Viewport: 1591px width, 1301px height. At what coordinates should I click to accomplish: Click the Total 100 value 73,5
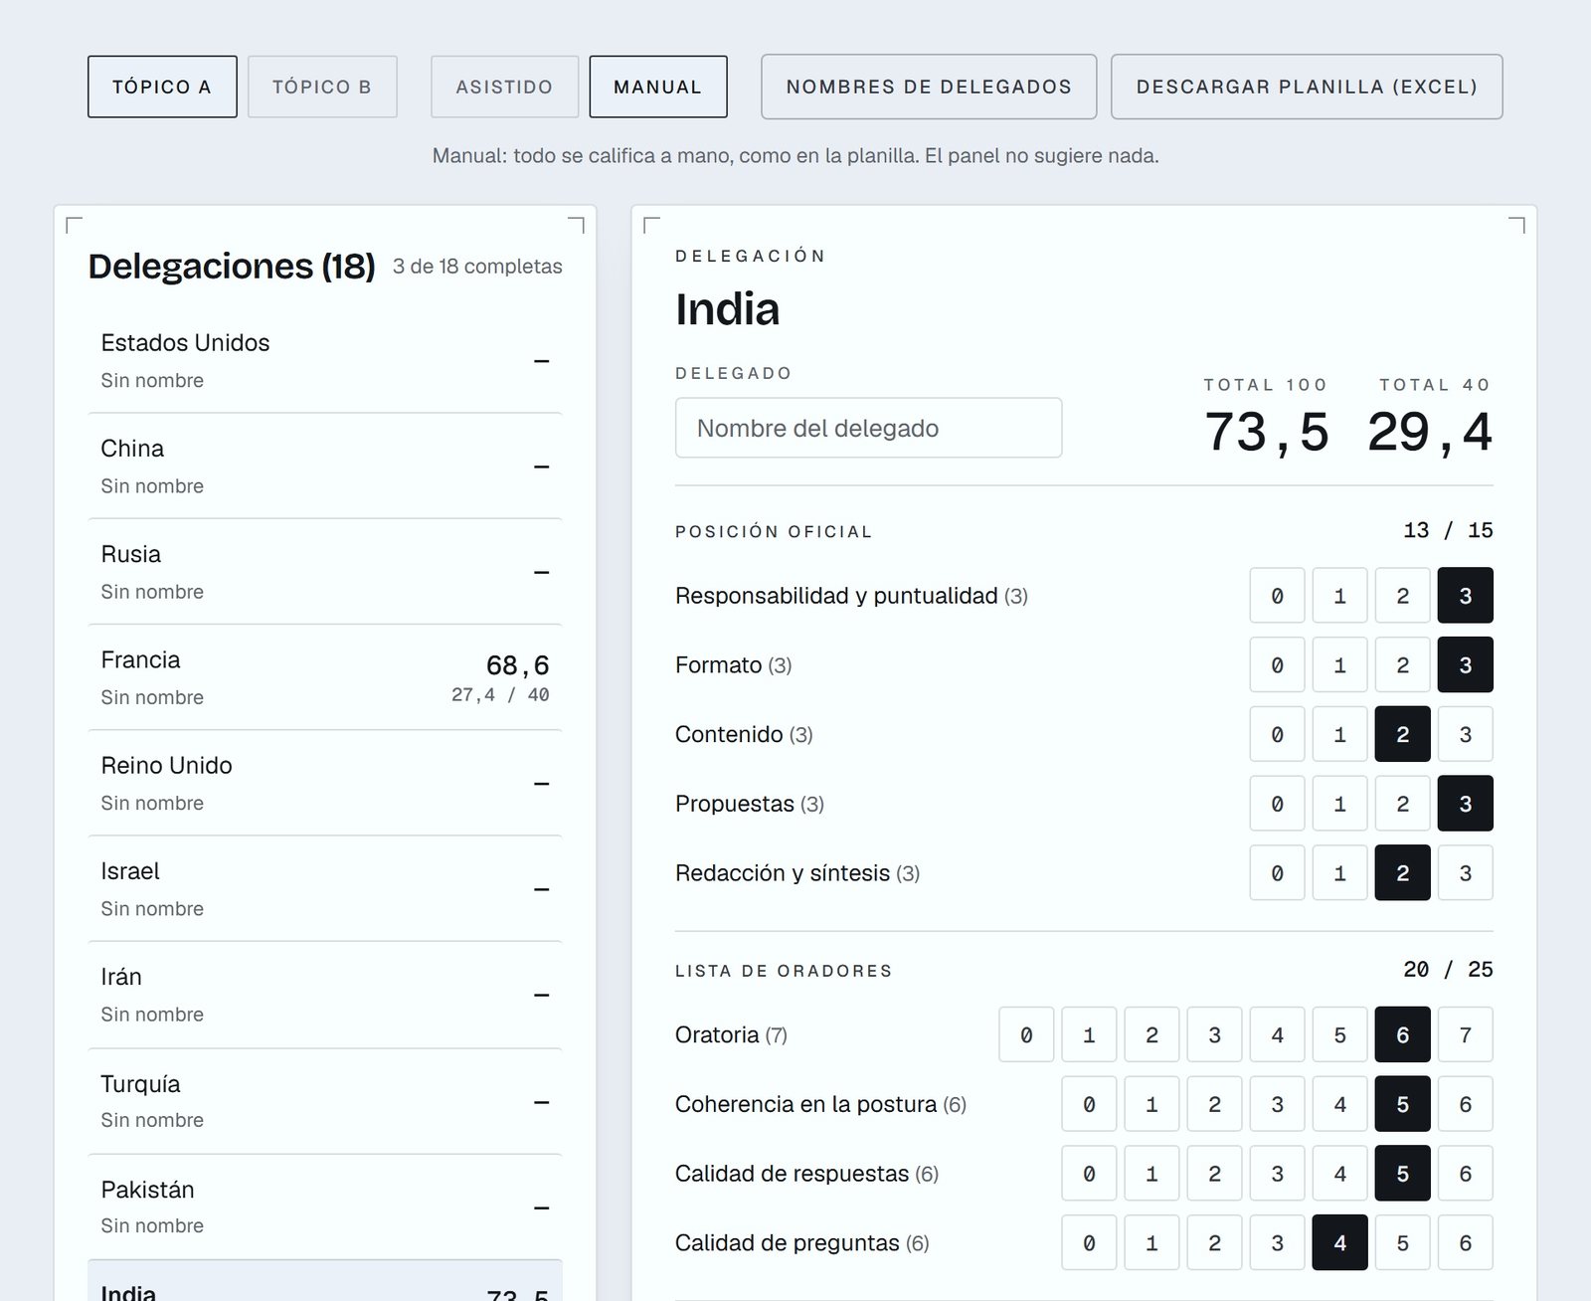click(1267, 433)
